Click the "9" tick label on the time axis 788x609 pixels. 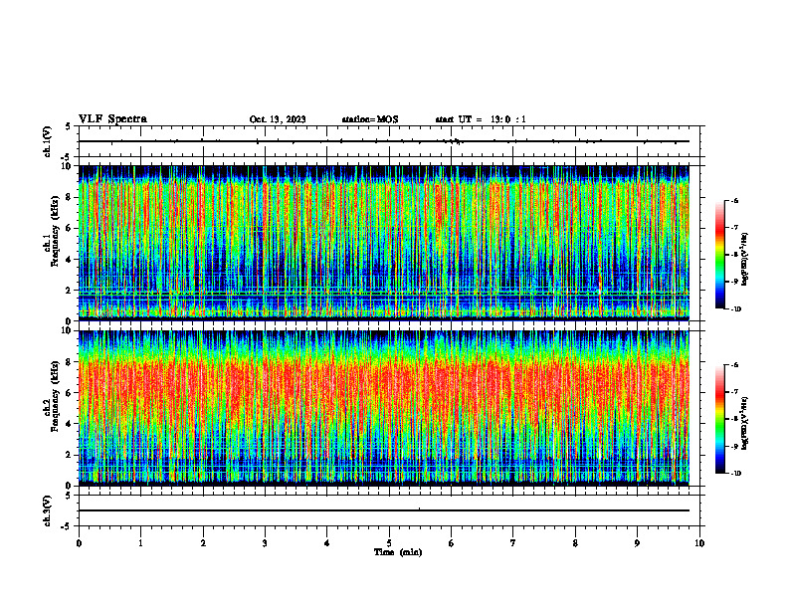pos(637,543)
